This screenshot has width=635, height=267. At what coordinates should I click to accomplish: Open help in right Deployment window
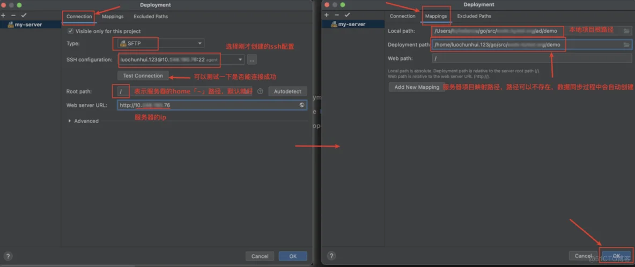click(x=331, y=256)
